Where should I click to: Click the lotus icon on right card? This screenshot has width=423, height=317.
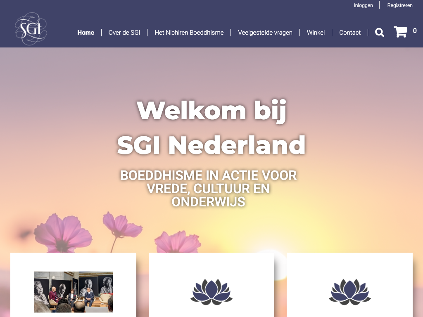tap(349, 292)
